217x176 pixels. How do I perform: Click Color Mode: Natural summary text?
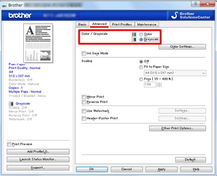(x=24, y=84)
